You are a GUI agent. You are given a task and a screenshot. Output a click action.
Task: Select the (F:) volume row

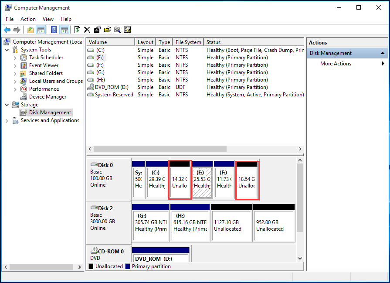(195, 65)
